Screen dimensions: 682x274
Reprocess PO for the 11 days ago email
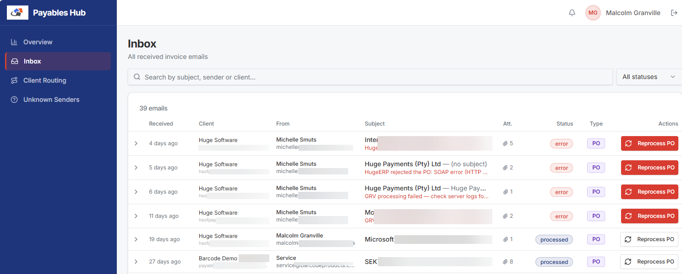[x=649, y=216]
